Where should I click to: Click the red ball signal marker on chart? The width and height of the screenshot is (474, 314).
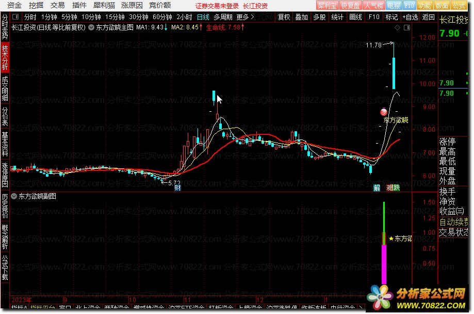point(384,112)
